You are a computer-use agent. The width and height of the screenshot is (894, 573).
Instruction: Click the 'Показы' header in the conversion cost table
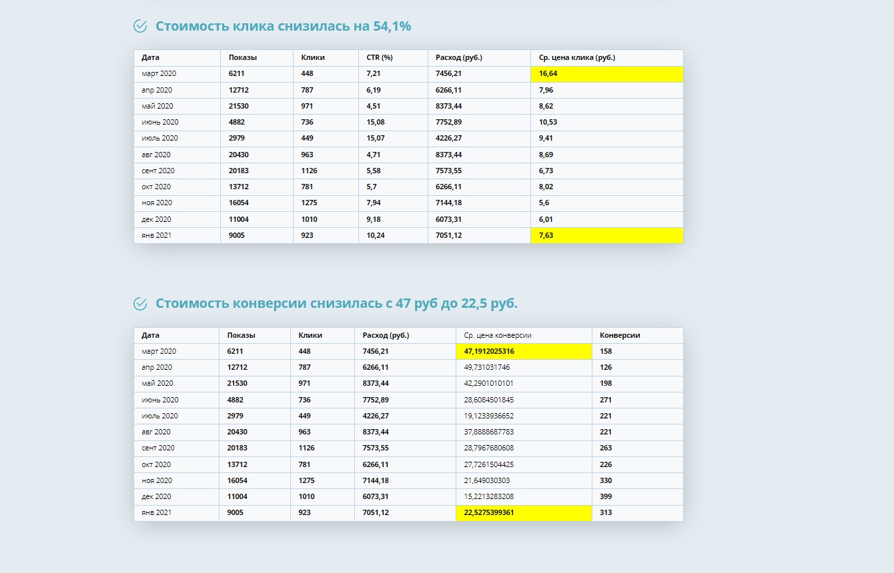point(242,335)
